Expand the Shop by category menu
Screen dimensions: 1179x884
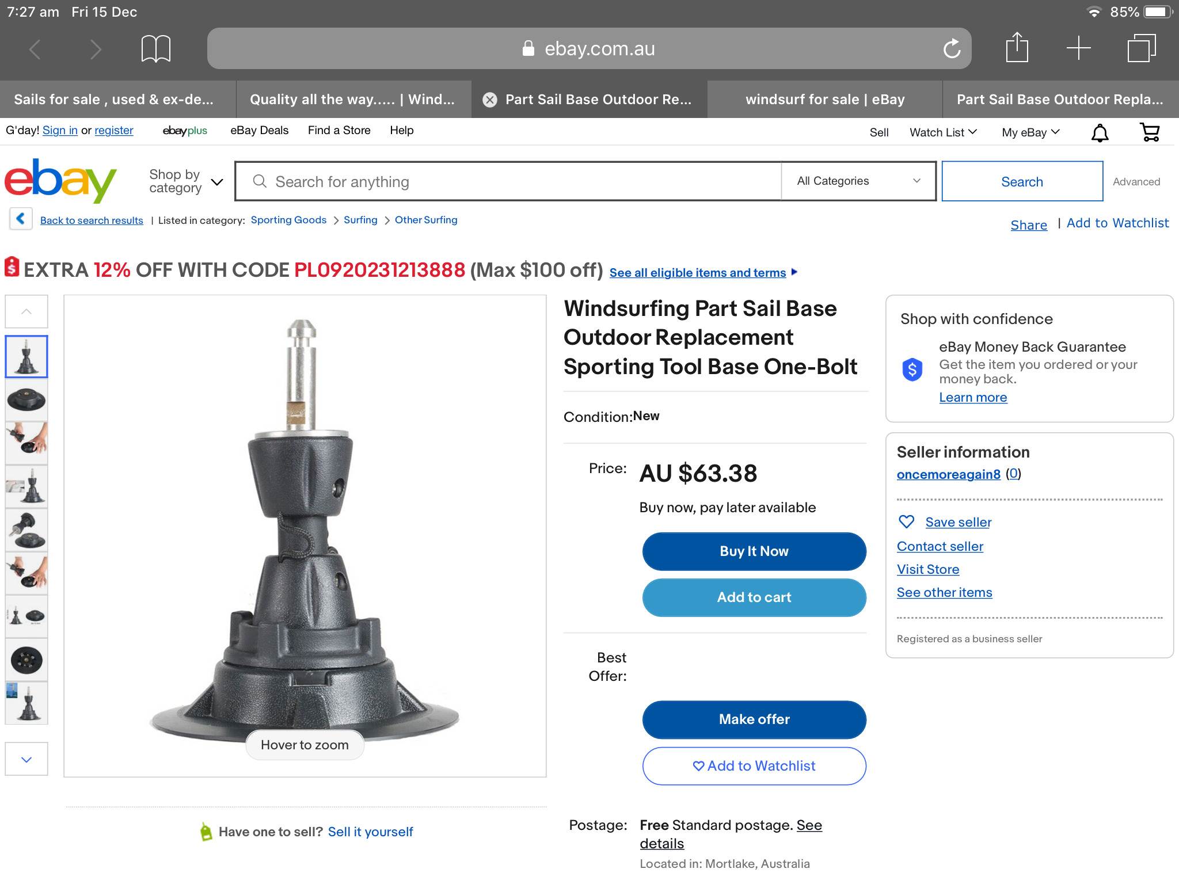(x=185, y=181)
